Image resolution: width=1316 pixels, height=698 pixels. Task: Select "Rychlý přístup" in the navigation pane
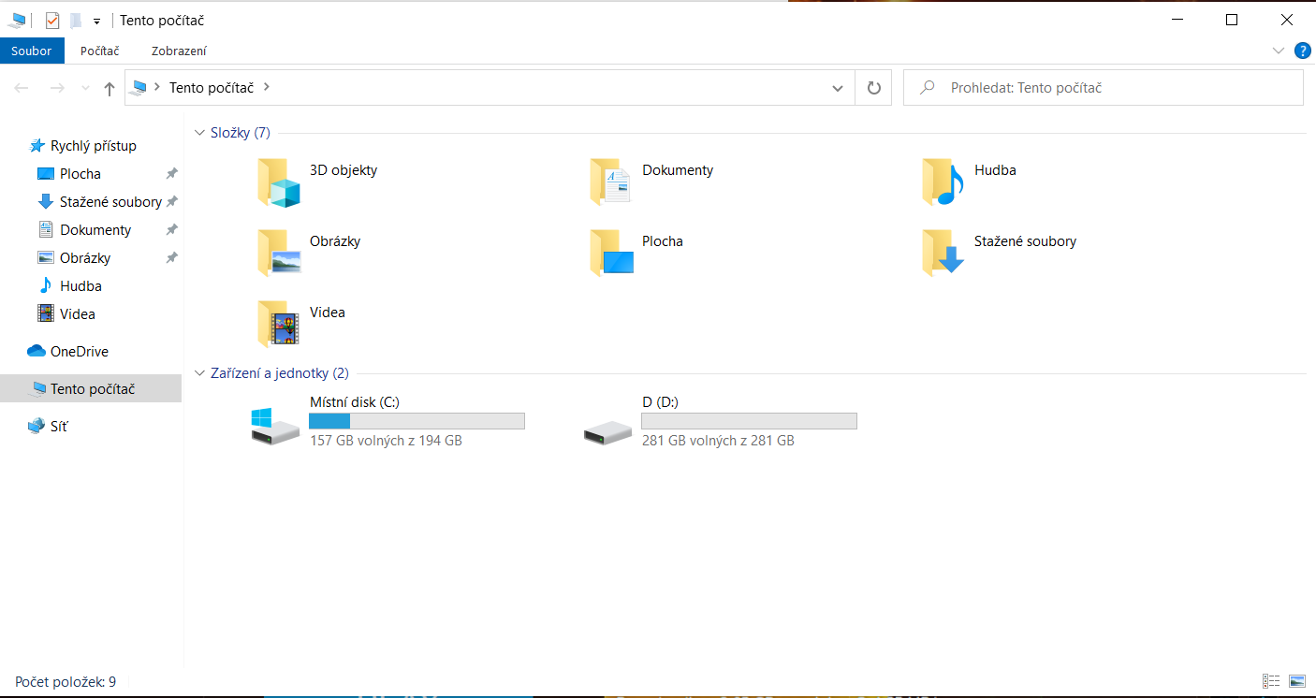[94, 146]
